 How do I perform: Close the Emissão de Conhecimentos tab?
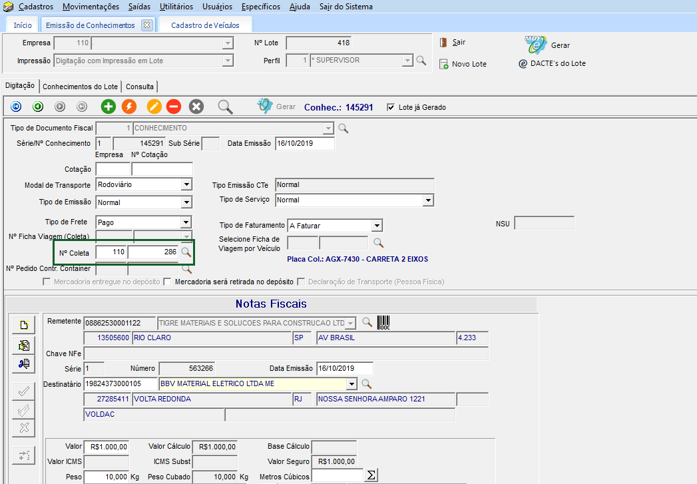(x=147, y=25)
